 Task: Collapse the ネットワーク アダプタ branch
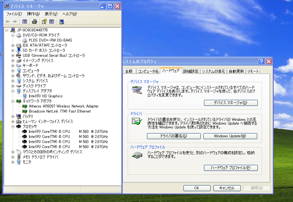[13, 101]
